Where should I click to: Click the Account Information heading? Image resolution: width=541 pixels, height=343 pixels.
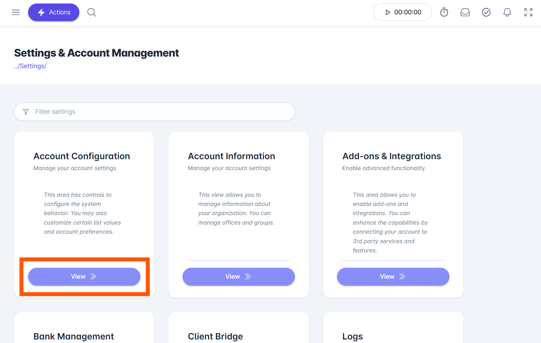tap(232, 156)
